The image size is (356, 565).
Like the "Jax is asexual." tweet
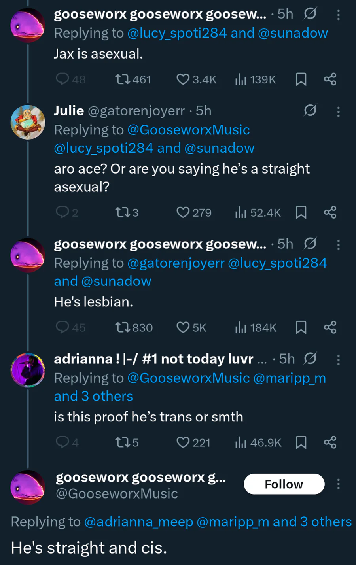click(183, 79)
